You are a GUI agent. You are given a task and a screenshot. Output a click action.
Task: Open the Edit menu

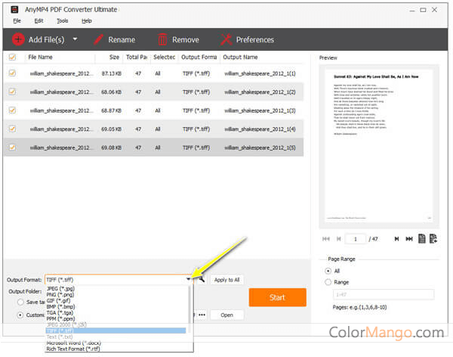click(x=28, y=20)
